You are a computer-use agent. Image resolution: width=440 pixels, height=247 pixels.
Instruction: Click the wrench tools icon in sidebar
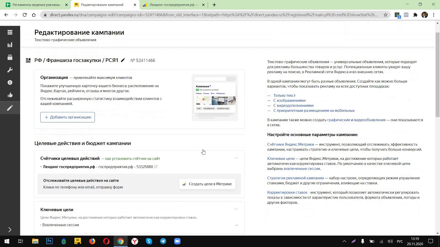click(10, 70)
